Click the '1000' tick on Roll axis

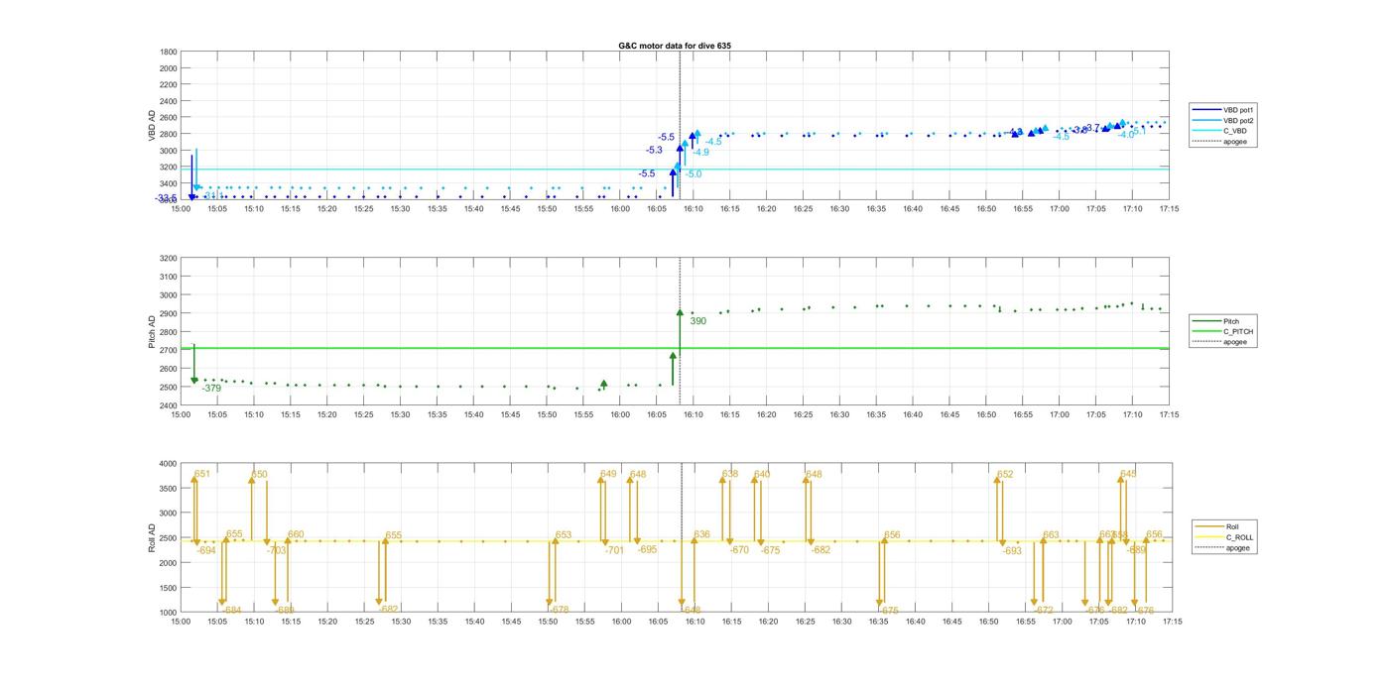pos(169,613)
